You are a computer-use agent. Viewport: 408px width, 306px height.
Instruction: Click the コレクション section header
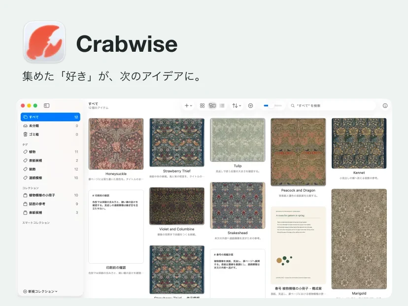click(31, 188)
